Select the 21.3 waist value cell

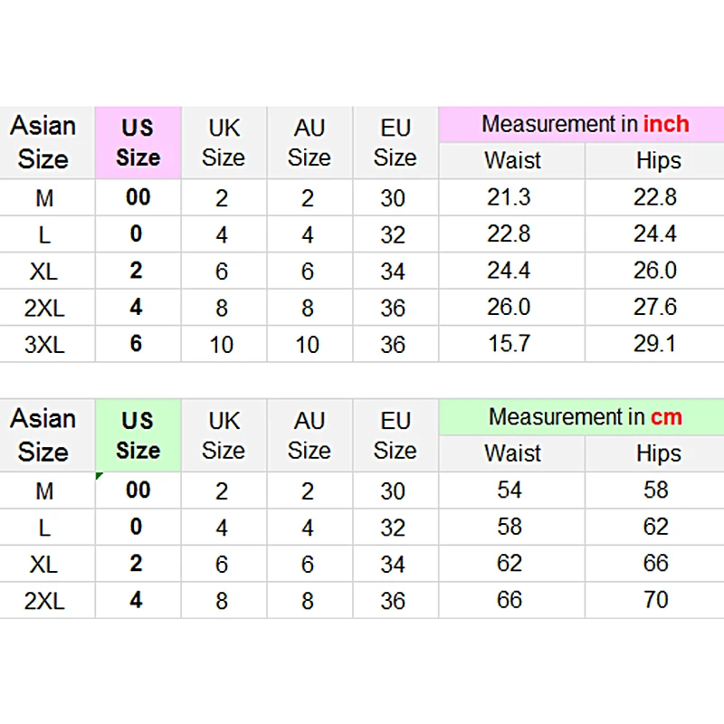pos(509,197)
